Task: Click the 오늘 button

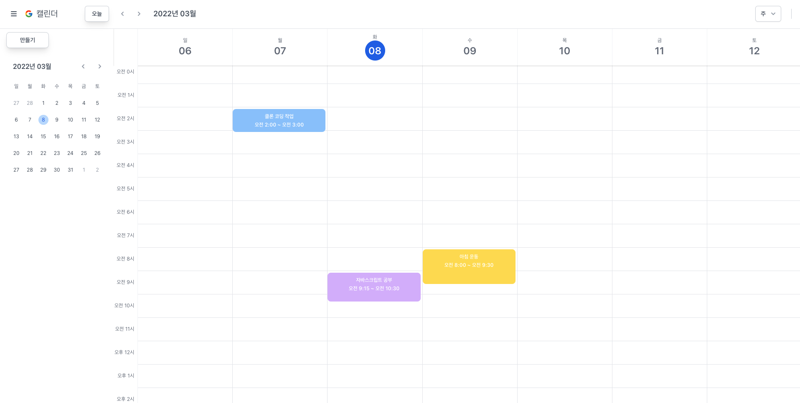Action: click(97, 14)
